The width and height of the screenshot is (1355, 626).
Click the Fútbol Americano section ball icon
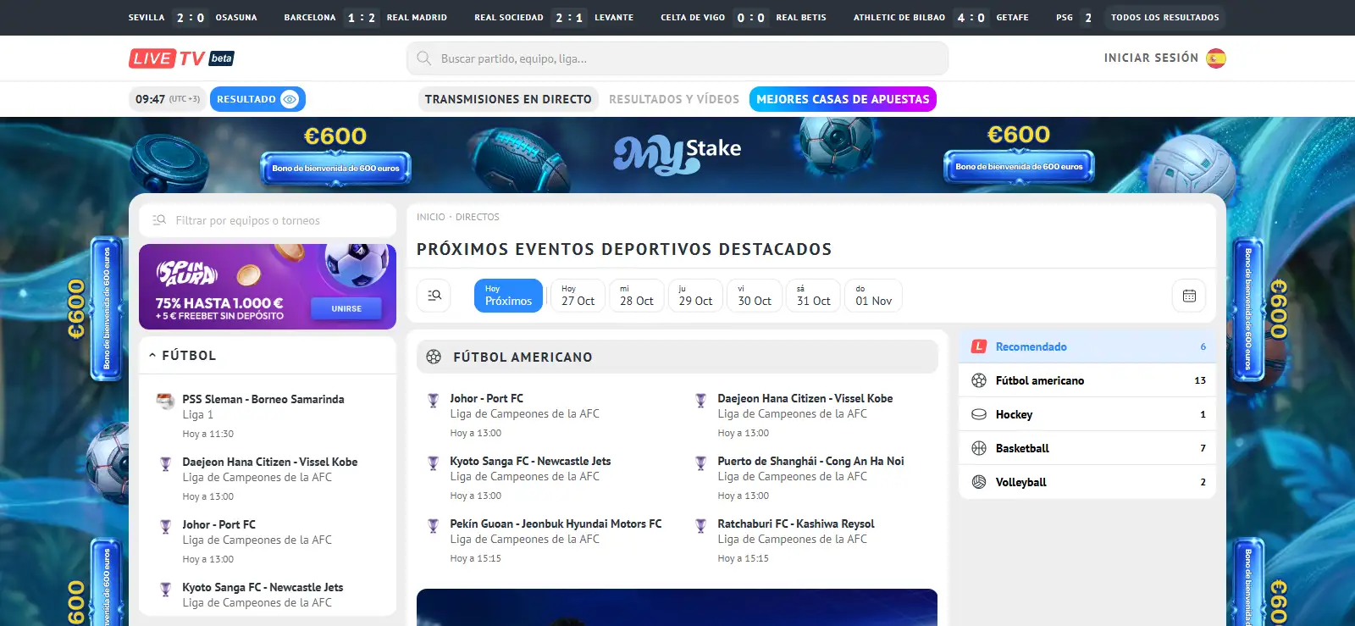pyautogui.click(x=434, y=357)
